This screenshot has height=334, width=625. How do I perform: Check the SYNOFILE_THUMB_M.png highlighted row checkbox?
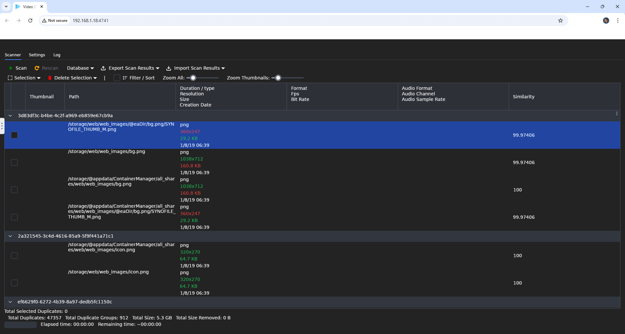14,135
